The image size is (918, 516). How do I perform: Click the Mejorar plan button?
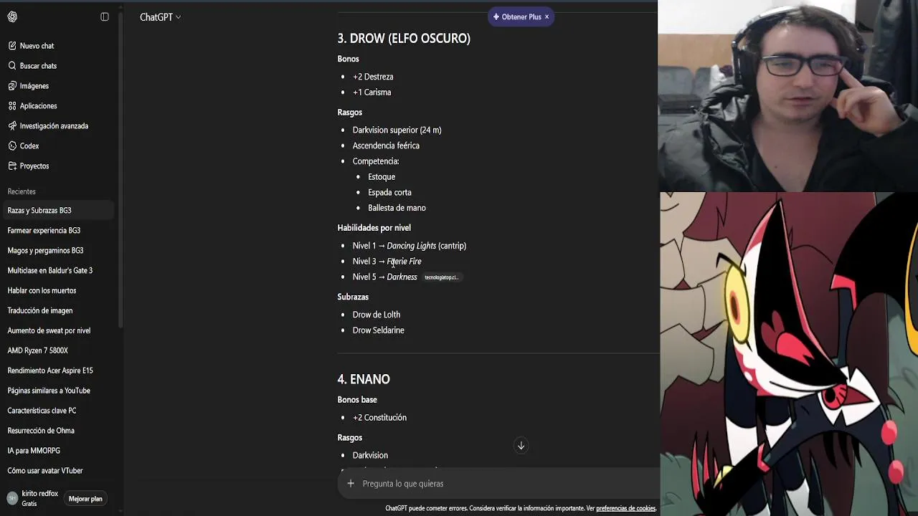(85, 499)
